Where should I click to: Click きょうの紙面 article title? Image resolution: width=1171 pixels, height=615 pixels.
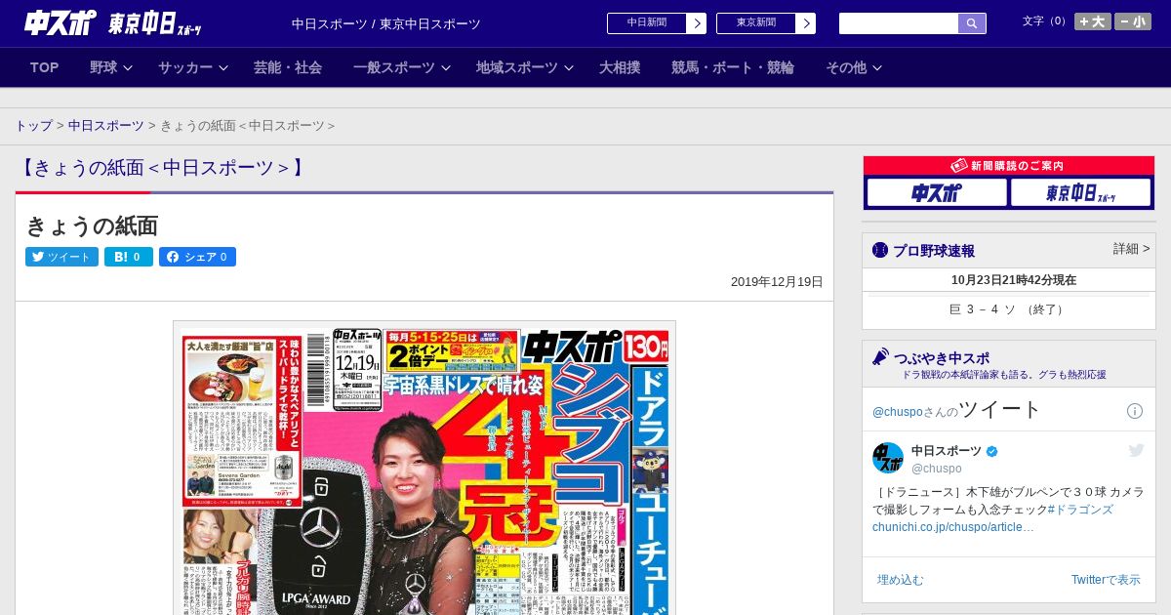[x=92, y=225]
